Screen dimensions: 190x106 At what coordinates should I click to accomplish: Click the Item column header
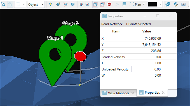tap(116, 31)
